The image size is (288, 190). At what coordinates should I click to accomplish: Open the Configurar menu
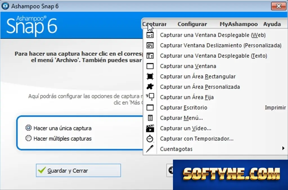coord(192,24)
